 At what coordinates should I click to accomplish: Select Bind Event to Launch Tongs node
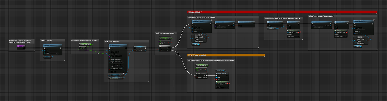[342, 25]
